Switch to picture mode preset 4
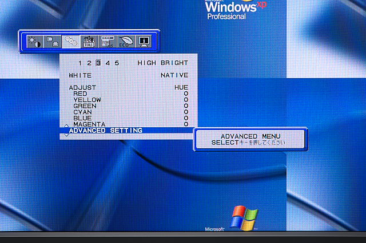 [x=108, y=63]
